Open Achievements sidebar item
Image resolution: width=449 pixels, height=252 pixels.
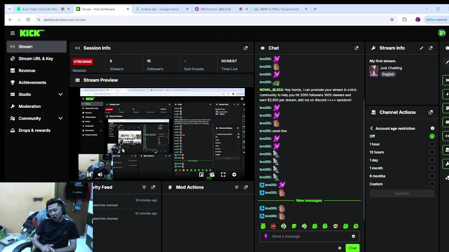pyautogui.click(x=36, y=82)
